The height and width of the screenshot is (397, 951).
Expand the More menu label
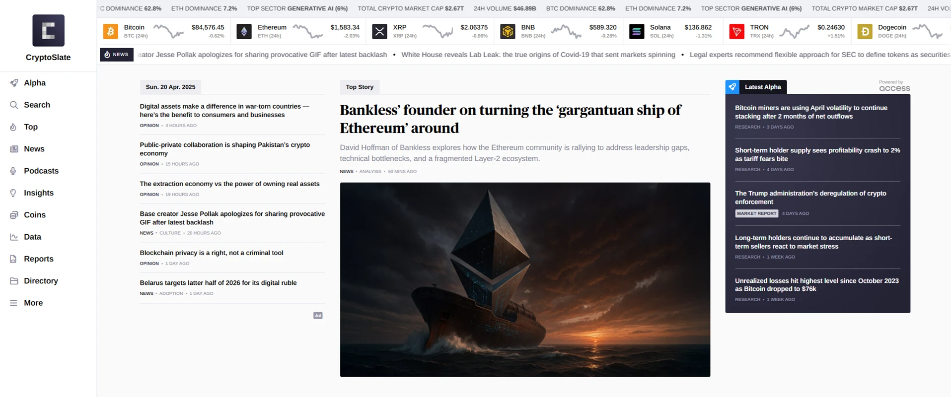pos(33,303)
